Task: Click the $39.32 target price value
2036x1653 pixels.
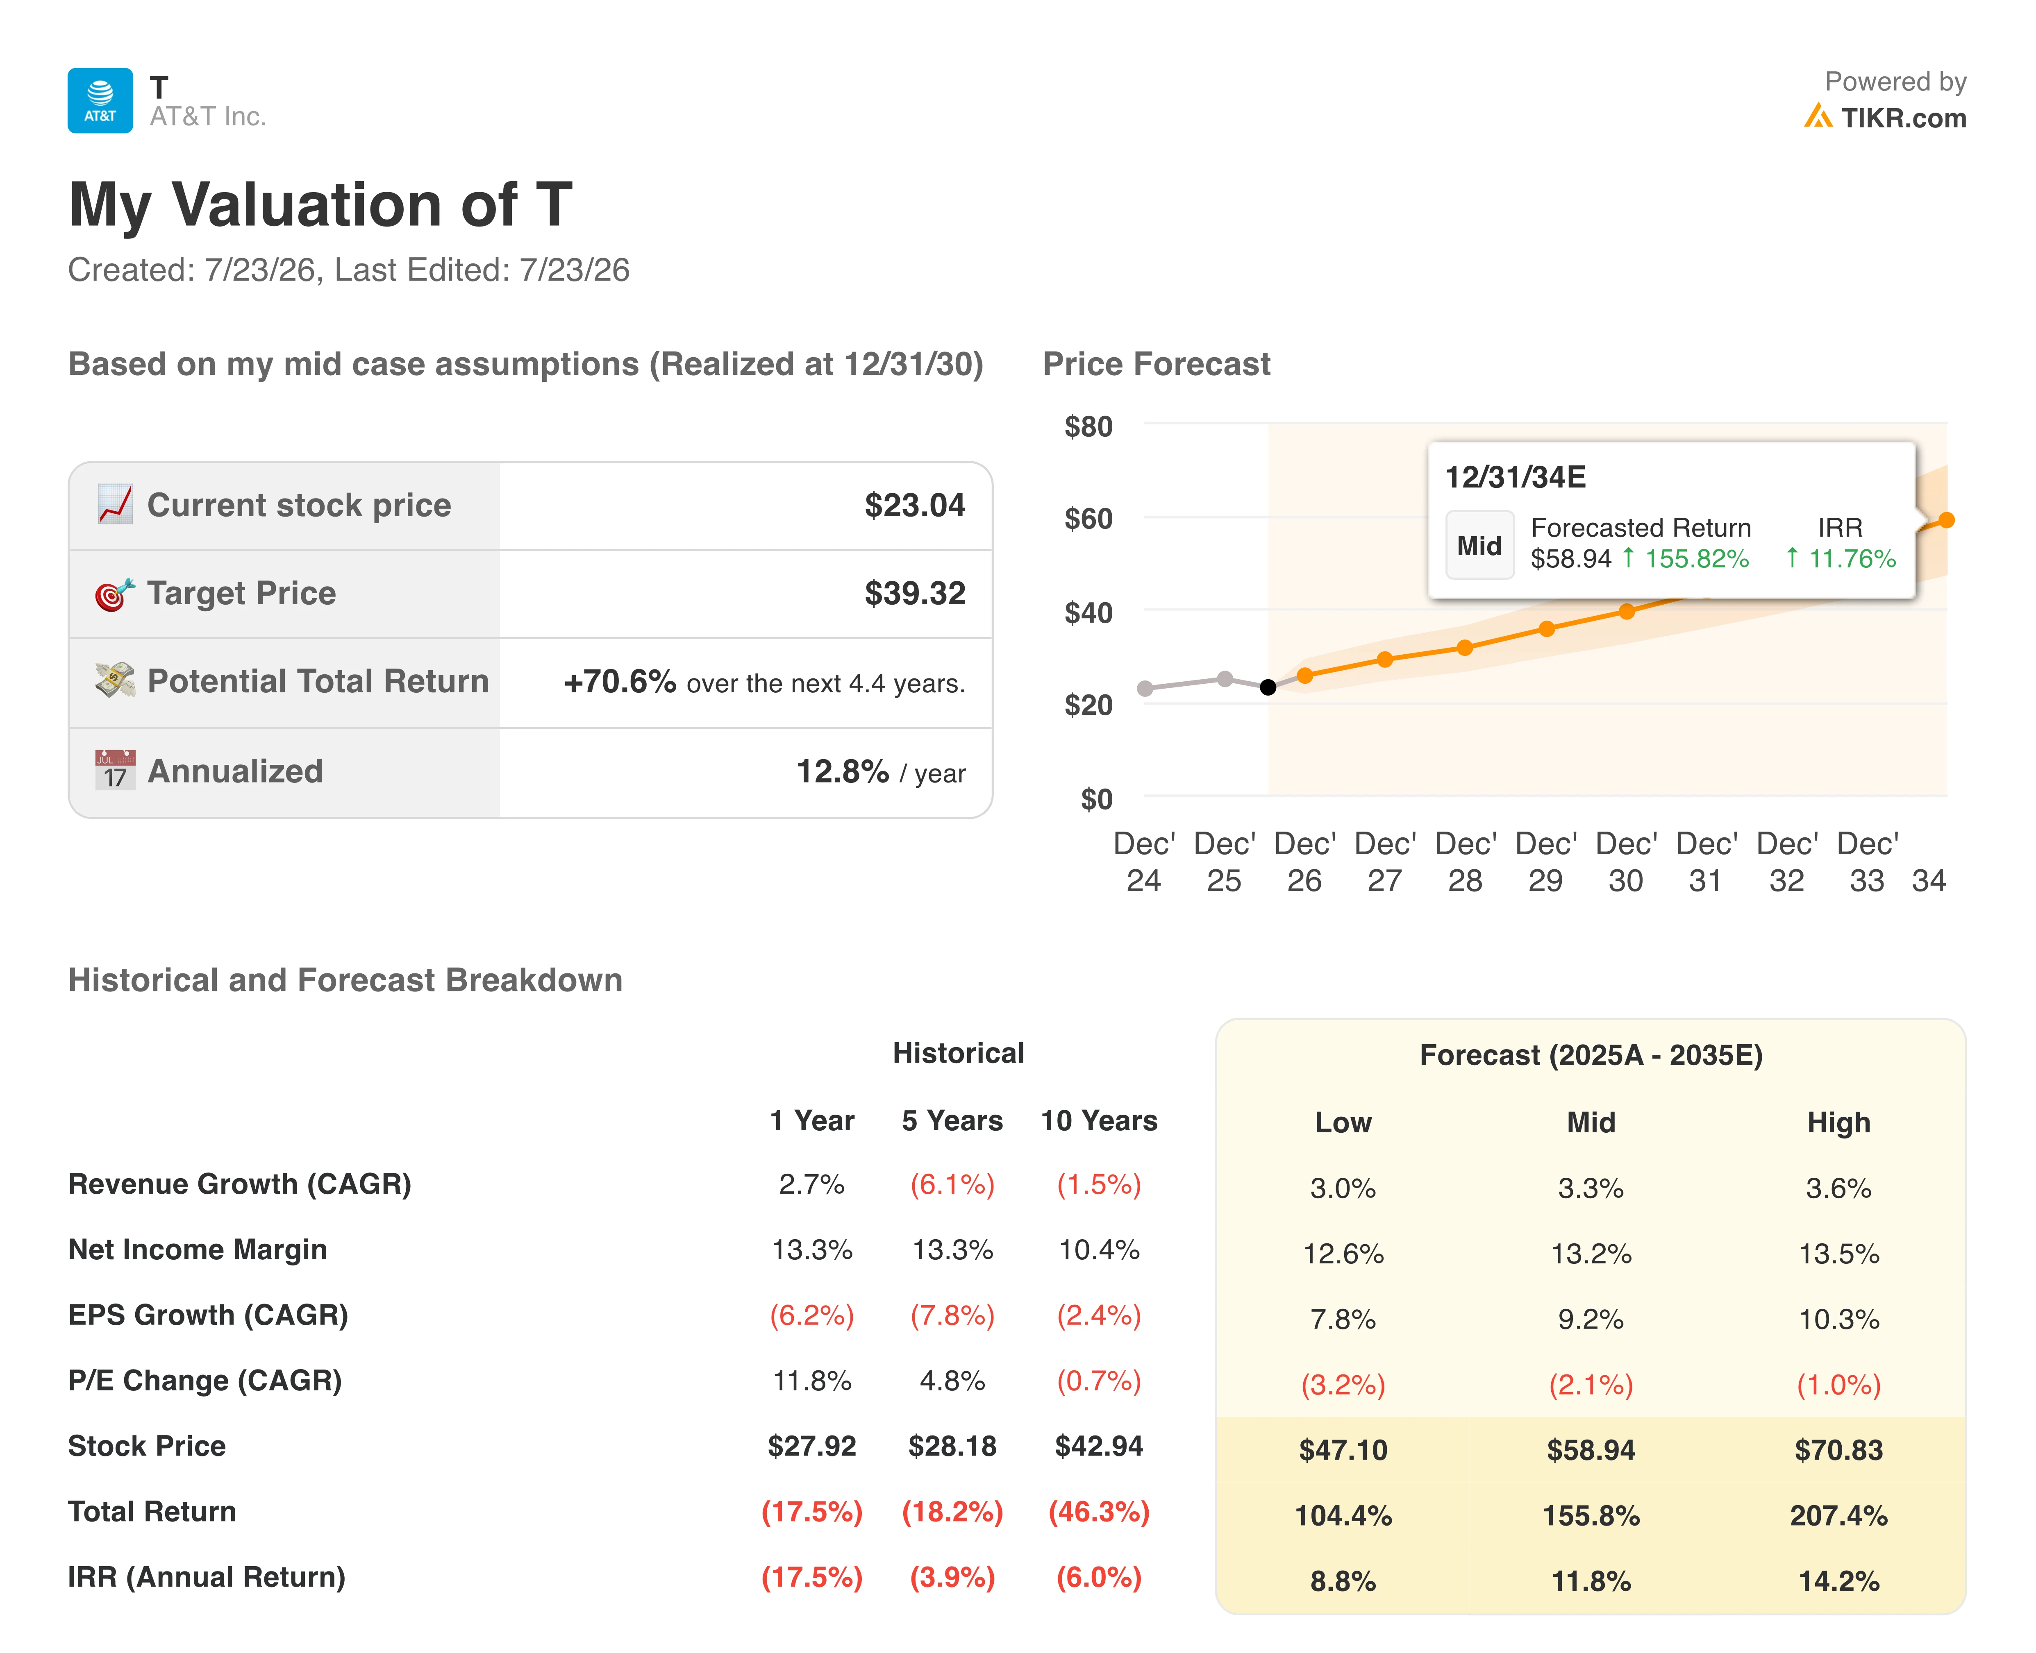Action: pos(914,593)
